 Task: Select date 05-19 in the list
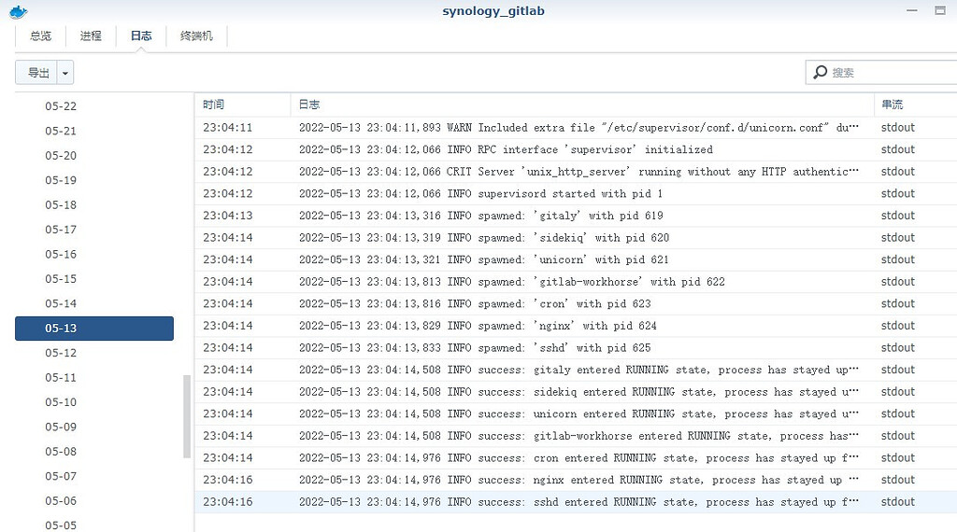[94, 180]
